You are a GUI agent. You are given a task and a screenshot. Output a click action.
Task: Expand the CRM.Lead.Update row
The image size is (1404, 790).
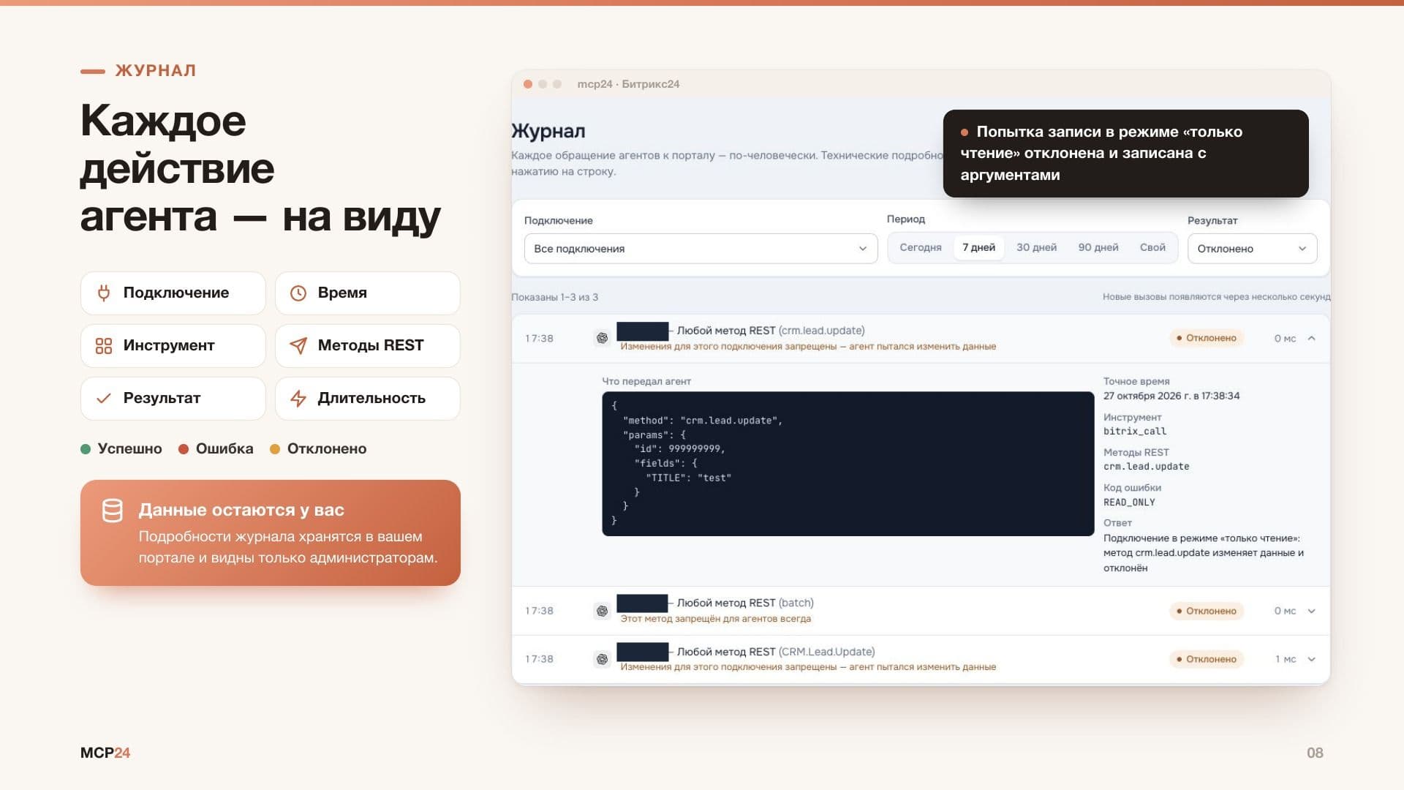click(1311, 659)
